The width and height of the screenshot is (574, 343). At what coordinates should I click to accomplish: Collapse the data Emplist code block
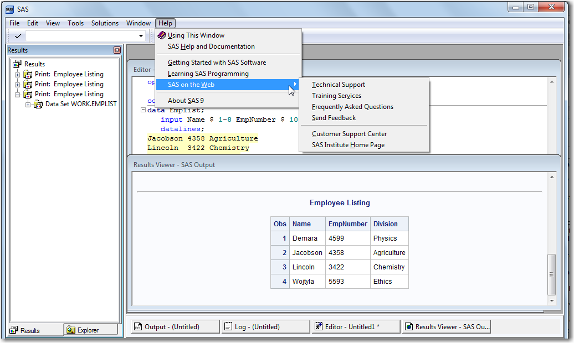point(143,110)
